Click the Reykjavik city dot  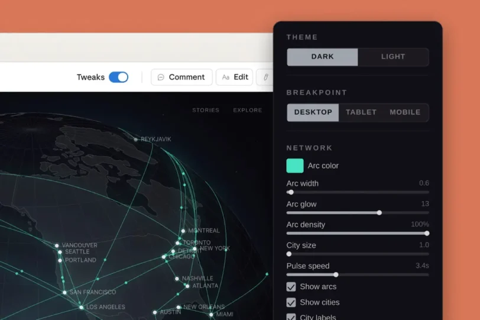tap(135, 140)
